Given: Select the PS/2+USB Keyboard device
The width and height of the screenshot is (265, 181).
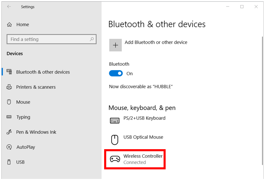Looking at the screenshot, I should pos(138,120).
